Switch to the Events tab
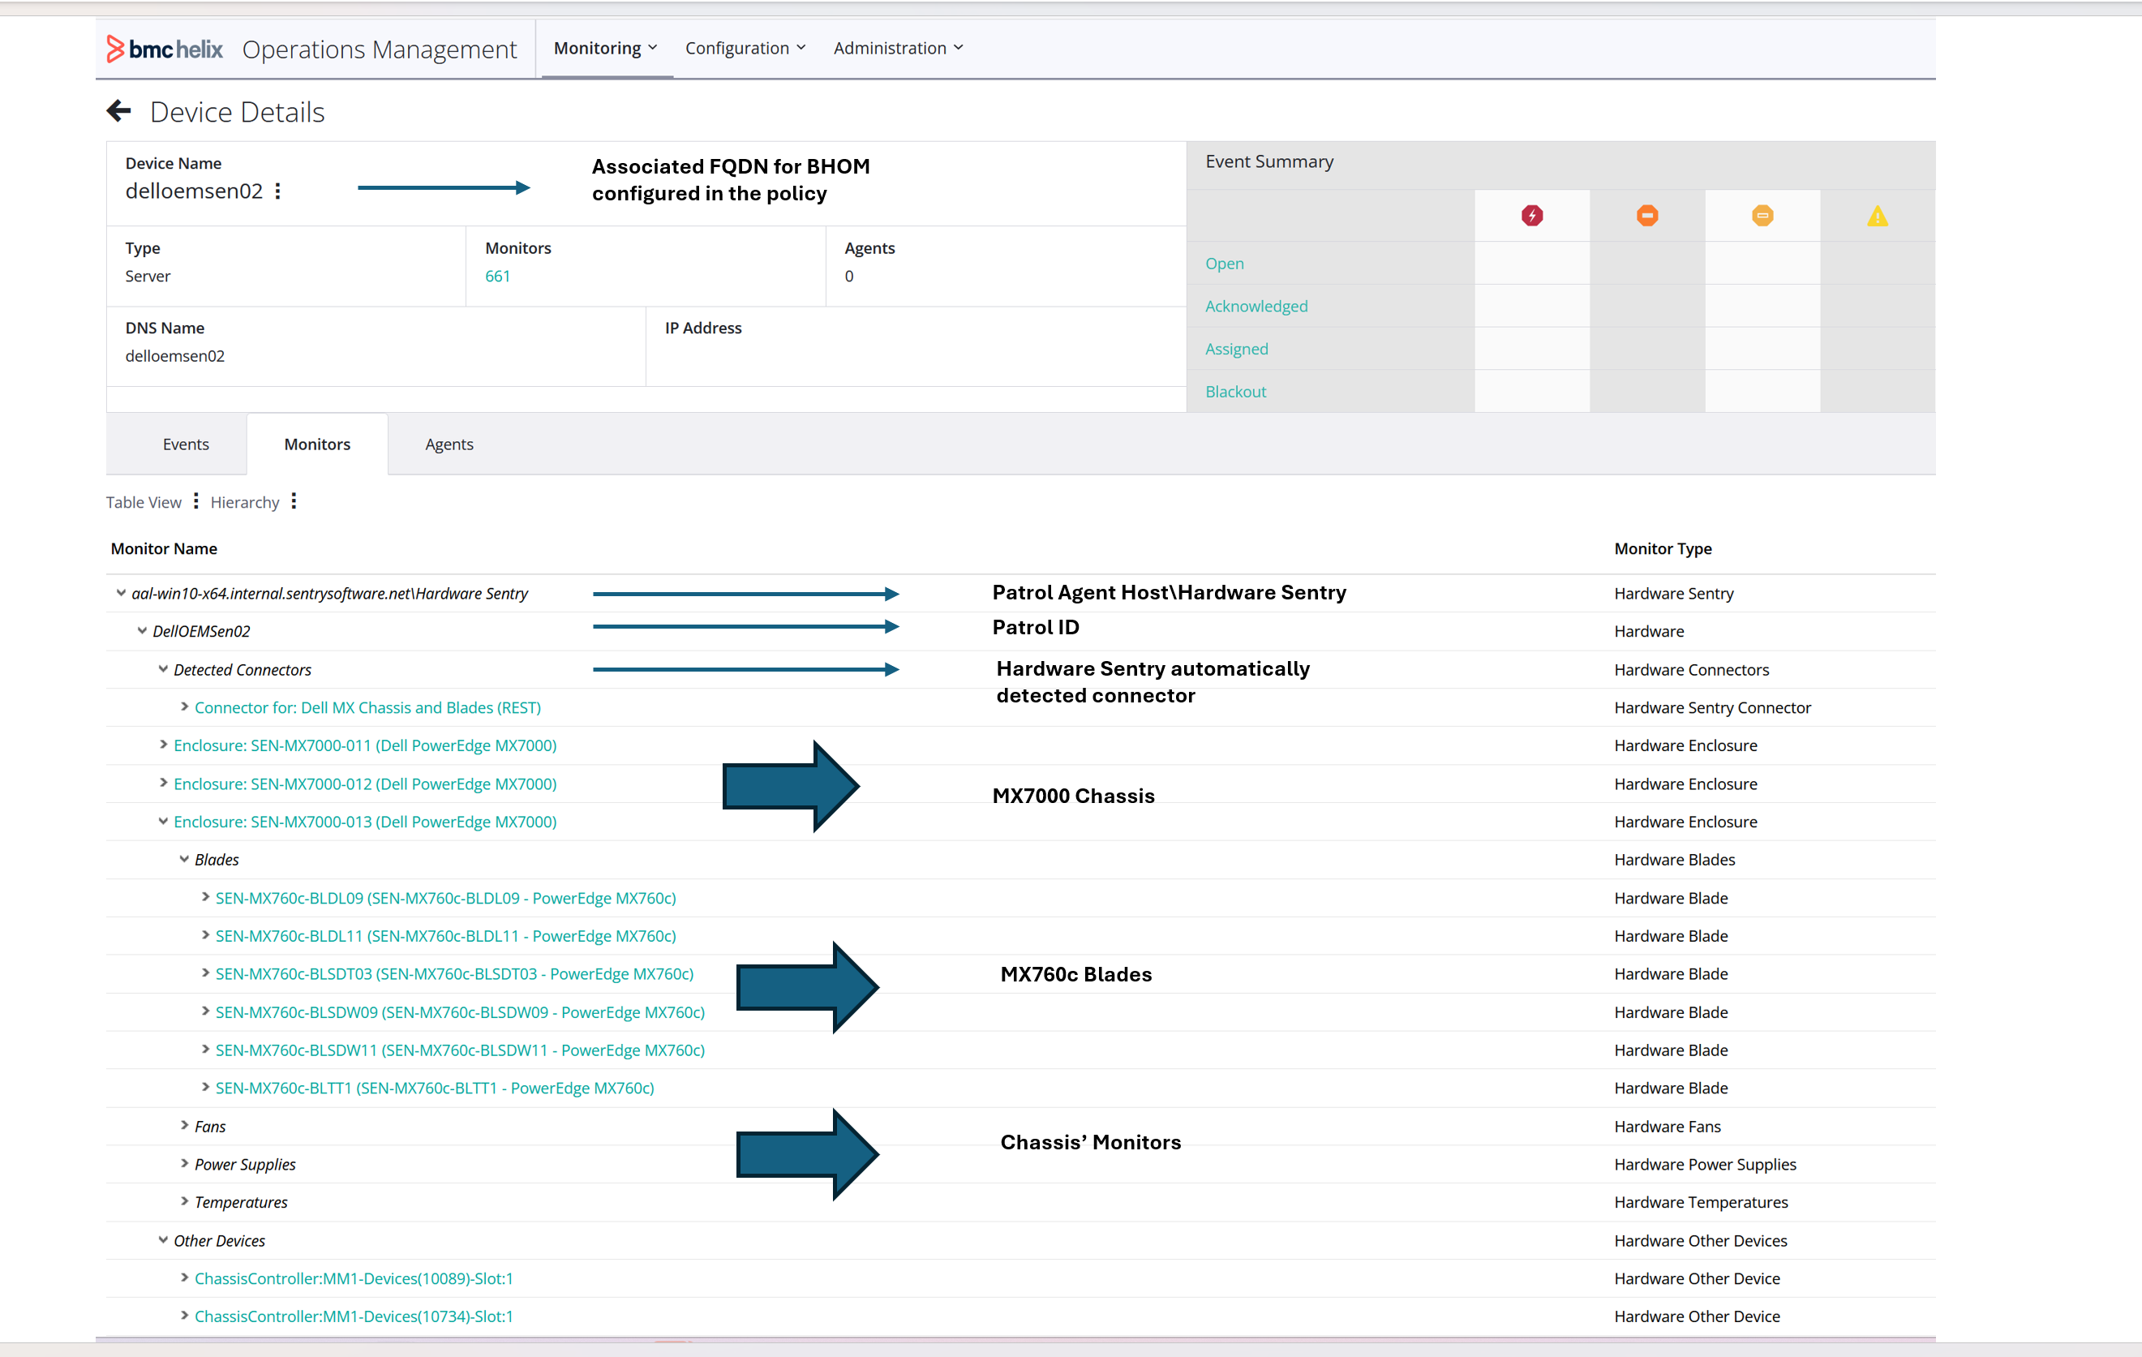 [x=185, y=444]
